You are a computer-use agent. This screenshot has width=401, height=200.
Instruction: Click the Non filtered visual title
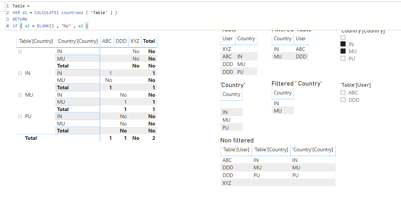(x=237, y=141)
